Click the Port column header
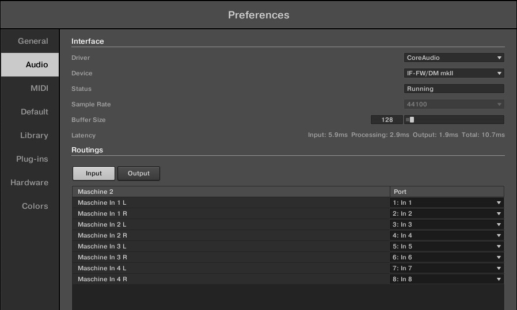This screenshot has width=517, height=310. click(447, 192)
